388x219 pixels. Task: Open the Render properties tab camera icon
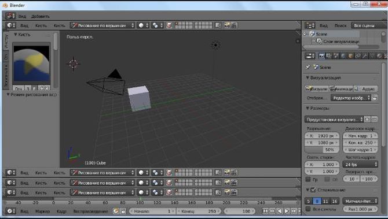click(321, 56)
